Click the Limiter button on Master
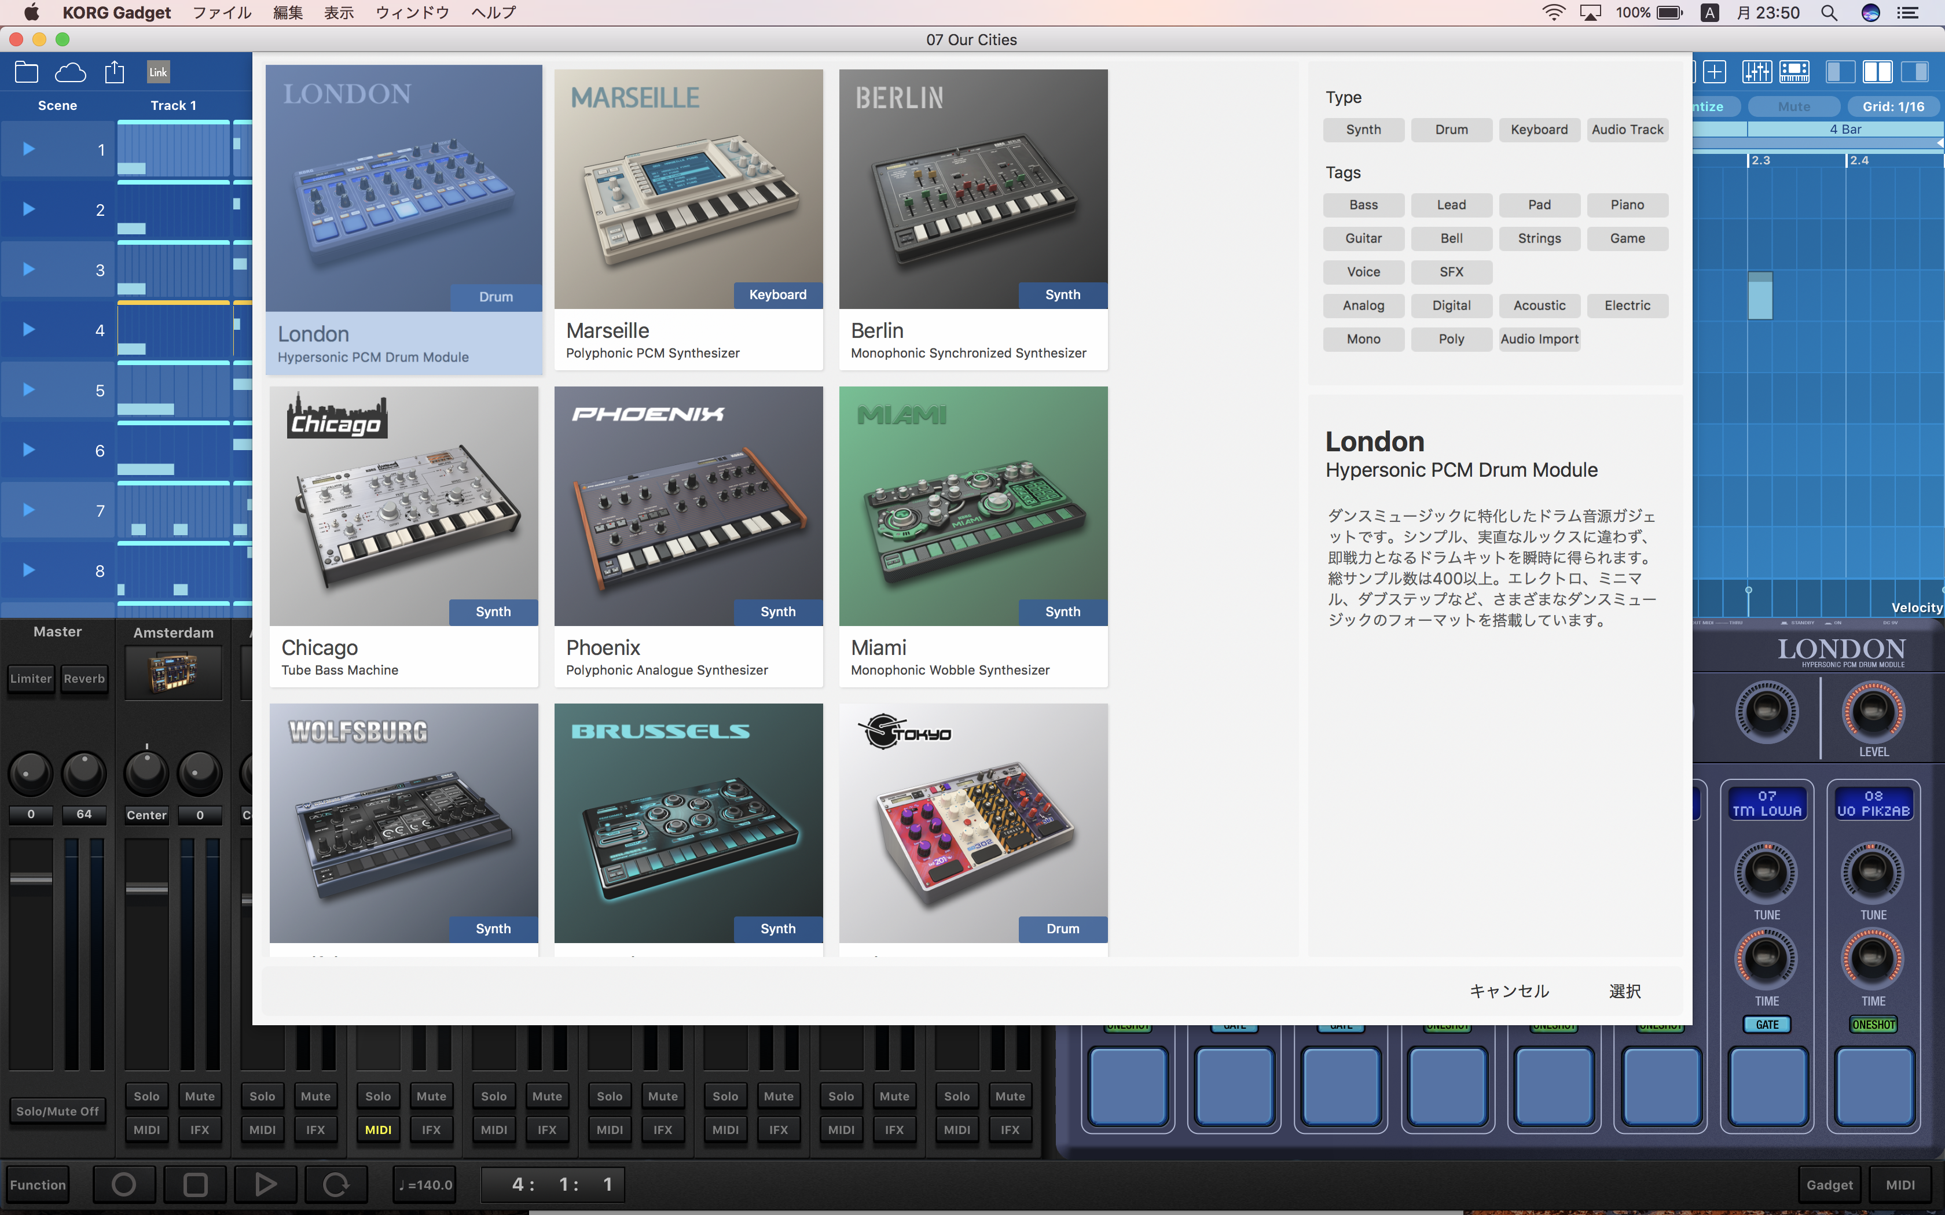 31,679
